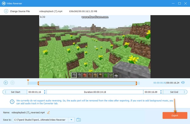This screenshot has height=124, width=190.
Task: Click the Change Source File label
Action: pyautogui.click(x=20, y=11)
